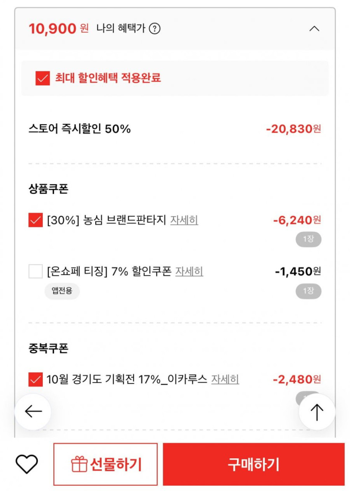350x491 pixels.
Task: Open the 나의 혜택가 help question mark
Action: click(155, 29)
